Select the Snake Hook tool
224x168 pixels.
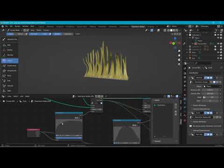(x=9, y=66)
